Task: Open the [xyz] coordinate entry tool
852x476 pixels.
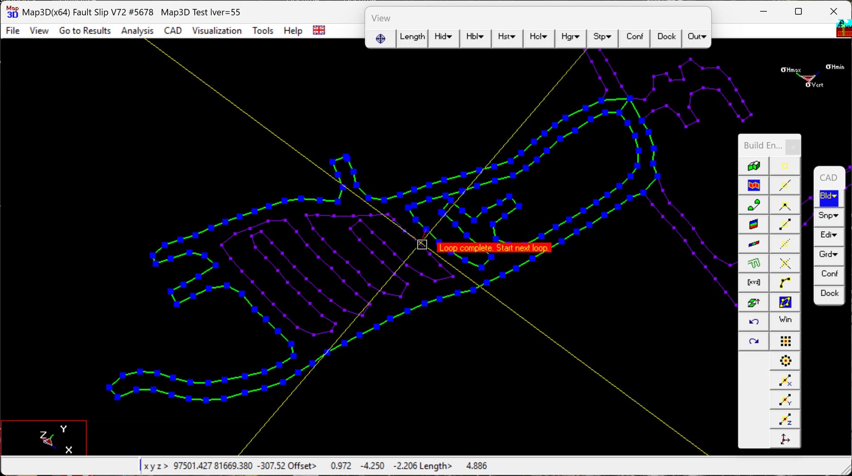Action: (x=753, y=282)
